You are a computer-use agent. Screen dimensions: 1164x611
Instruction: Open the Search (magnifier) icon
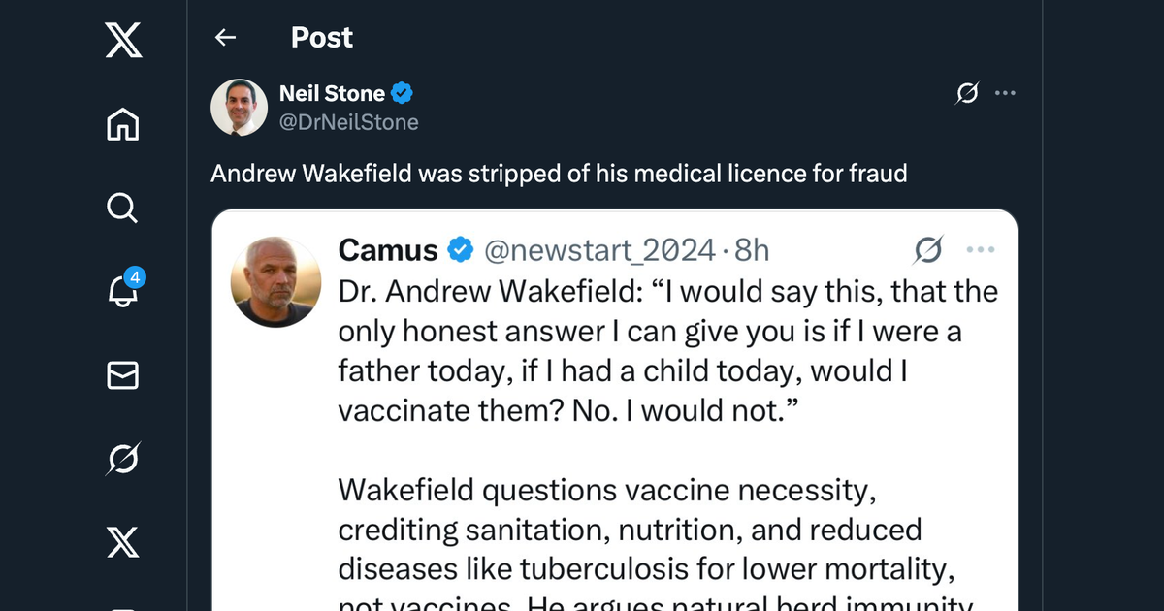tap(123, 209)
